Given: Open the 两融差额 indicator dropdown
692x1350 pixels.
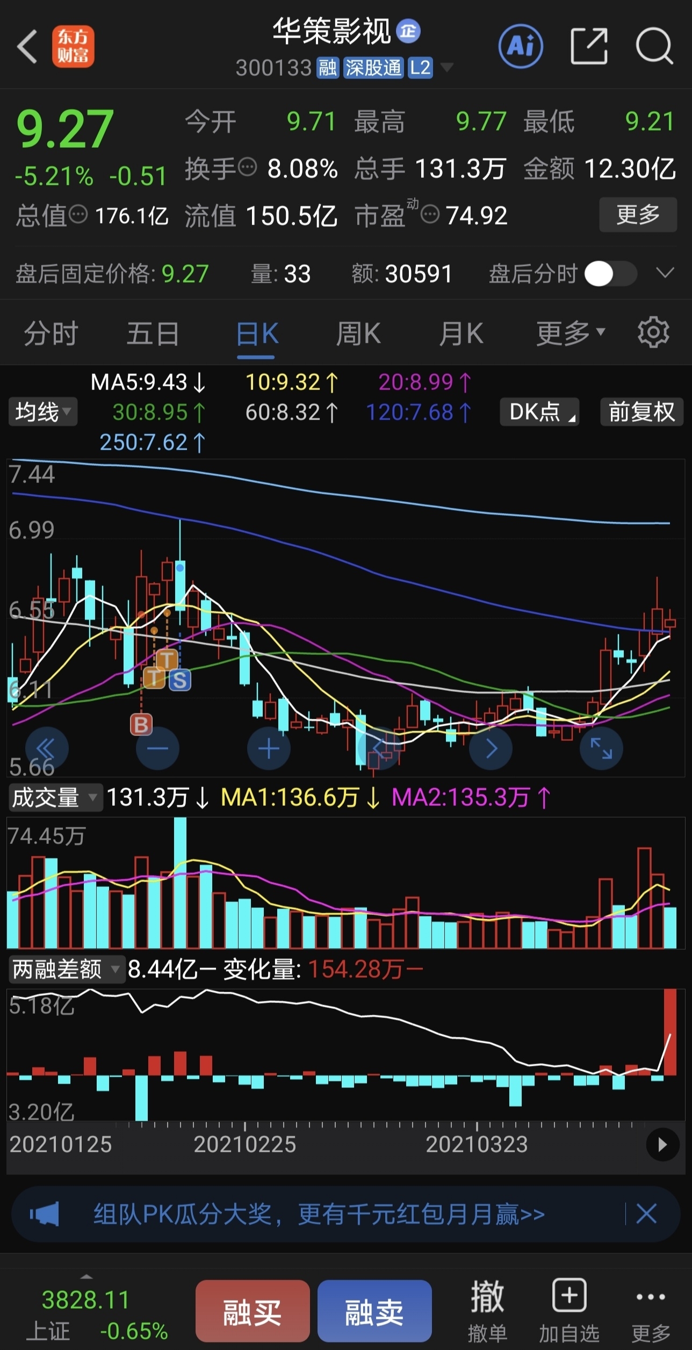Looking at the screenshot, I should [67, 970].
